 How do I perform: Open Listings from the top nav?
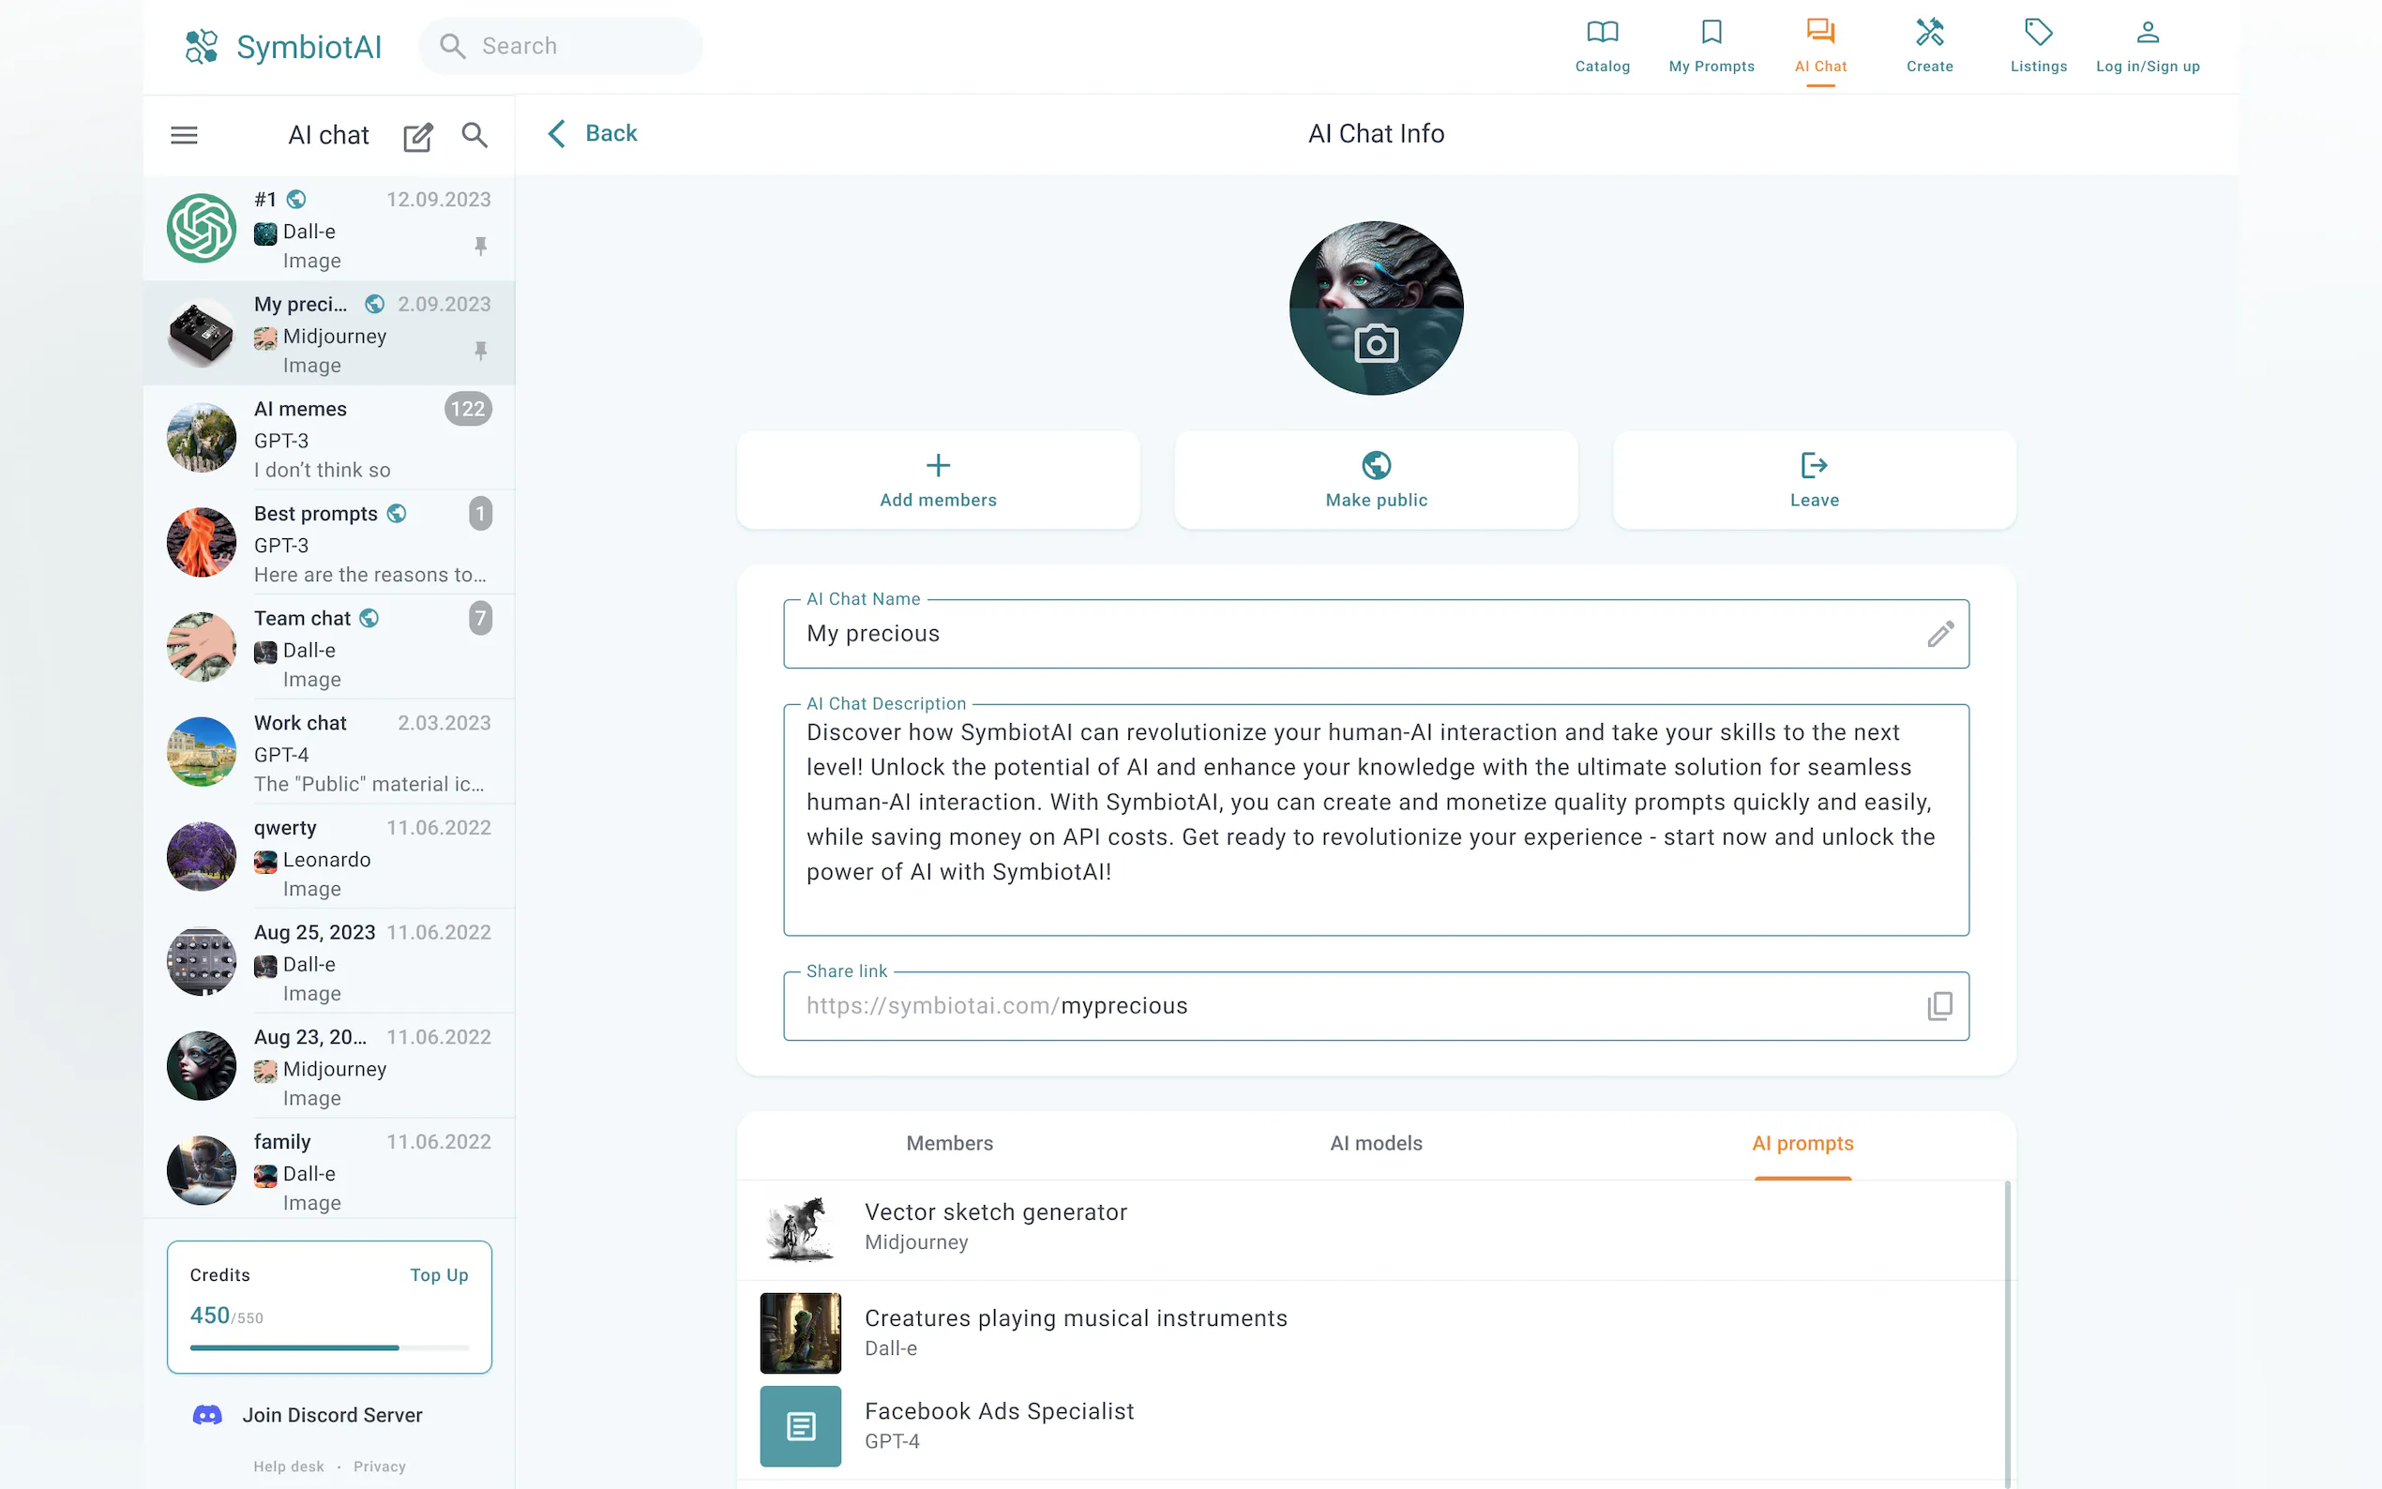click(2039, 46)
